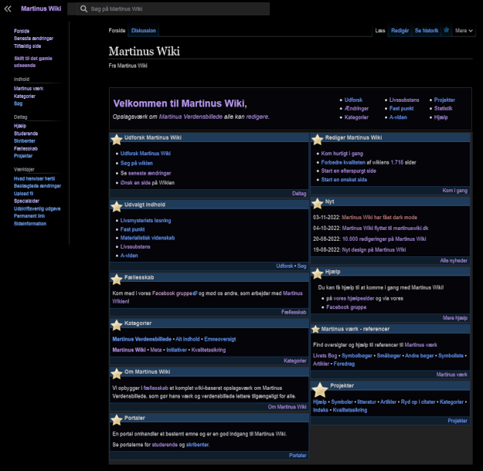Image resolution: width=483 pixels, height=471 pixels.
Task: Open Emneoversigt category link
Action: tap(220, 339)
